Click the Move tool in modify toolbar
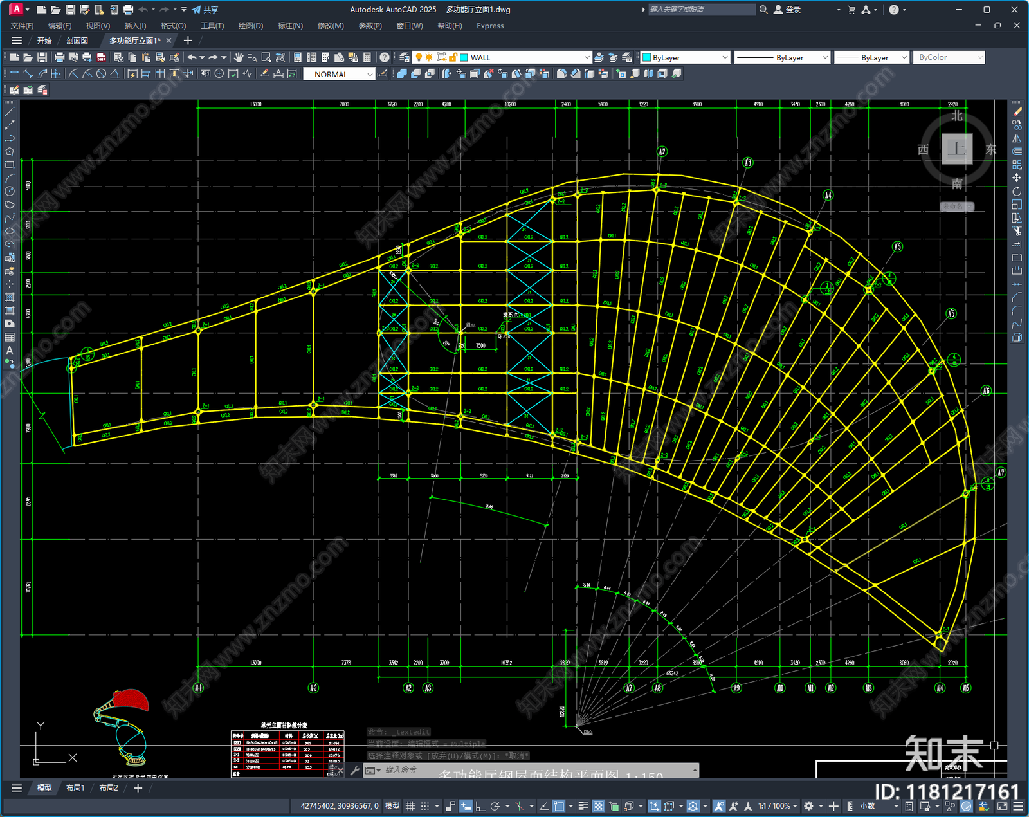This screenshot has width=1029, height=817. 1017,178
